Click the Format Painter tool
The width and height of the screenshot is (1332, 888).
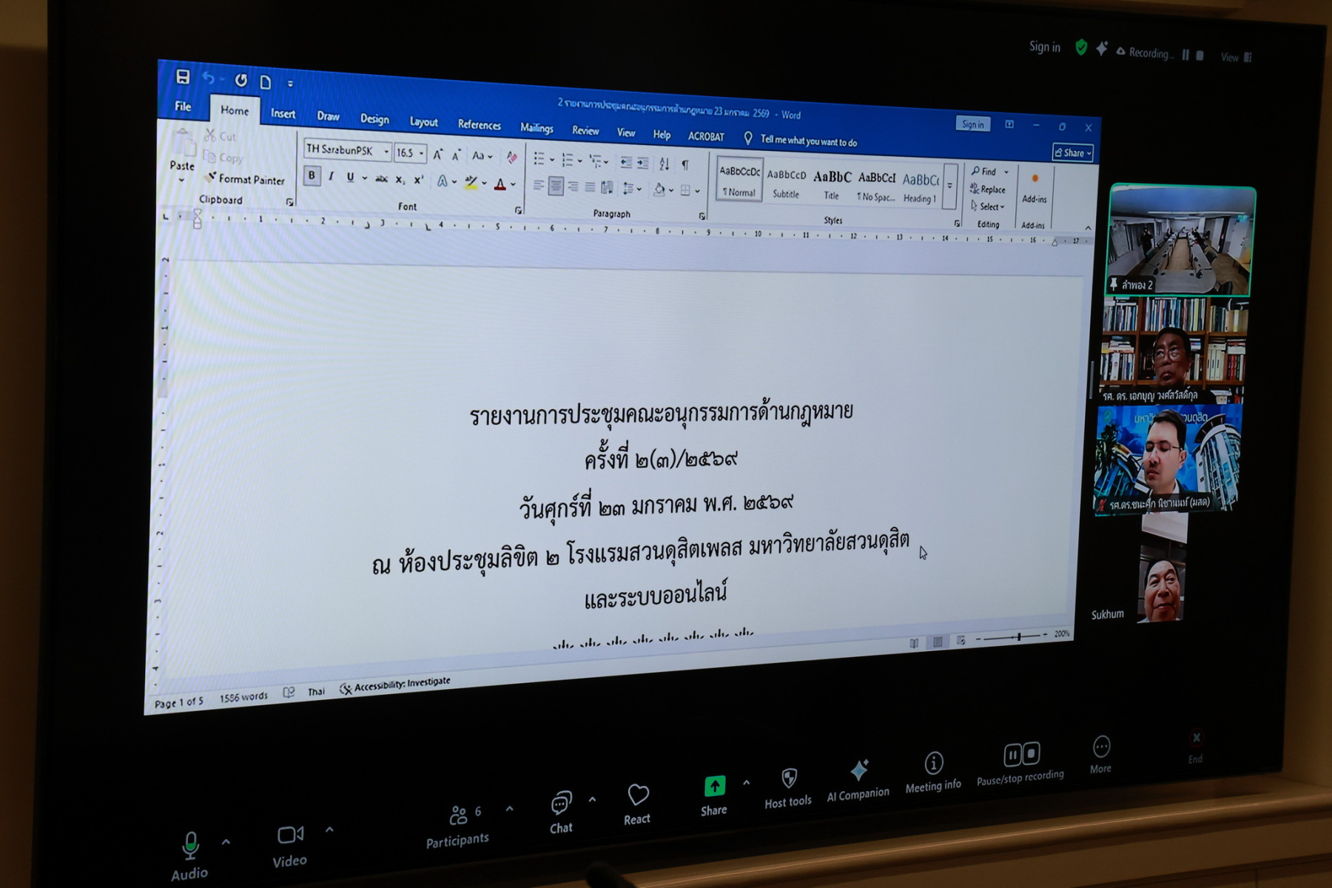[x=245, y=179]
